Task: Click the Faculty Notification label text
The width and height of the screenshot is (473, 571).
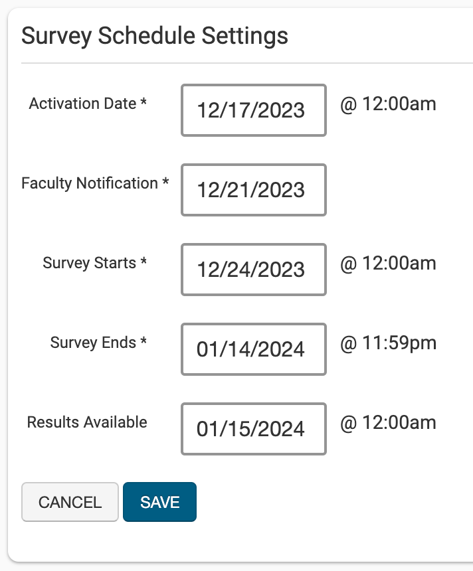Action: click(90, 183)
